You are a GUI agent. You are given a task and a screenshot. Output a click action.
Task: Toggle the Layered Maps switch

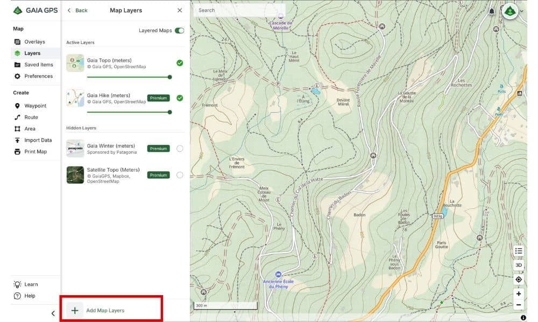(x=179, y=31)
